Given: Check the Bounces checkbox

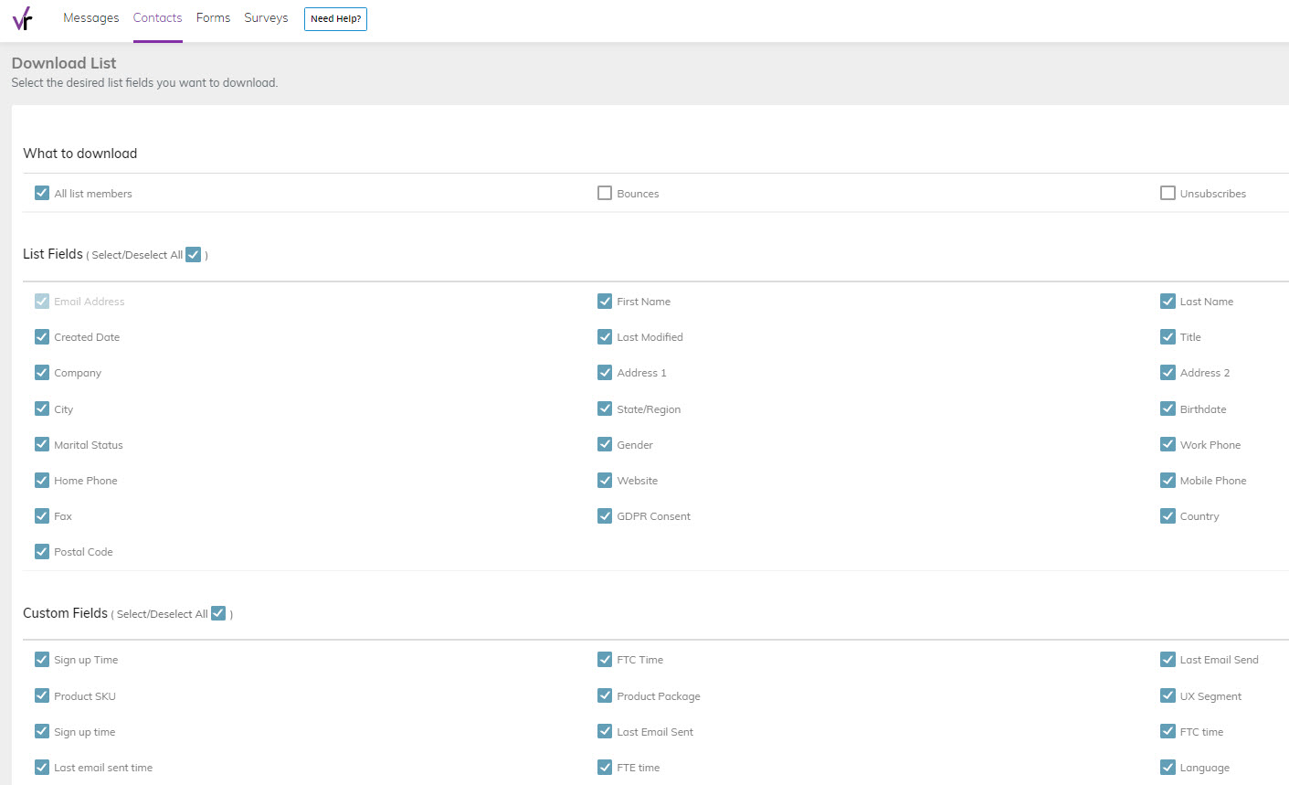Looking at the screenshot, I should 605,193.
